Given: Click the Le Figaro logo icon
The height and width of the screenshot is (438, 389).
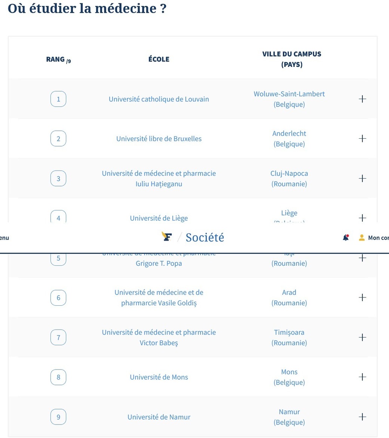Looking at the screenshot, I should tap(167, 237).
